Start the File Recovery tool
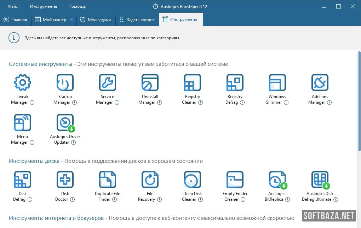 [x=150, y=180]
